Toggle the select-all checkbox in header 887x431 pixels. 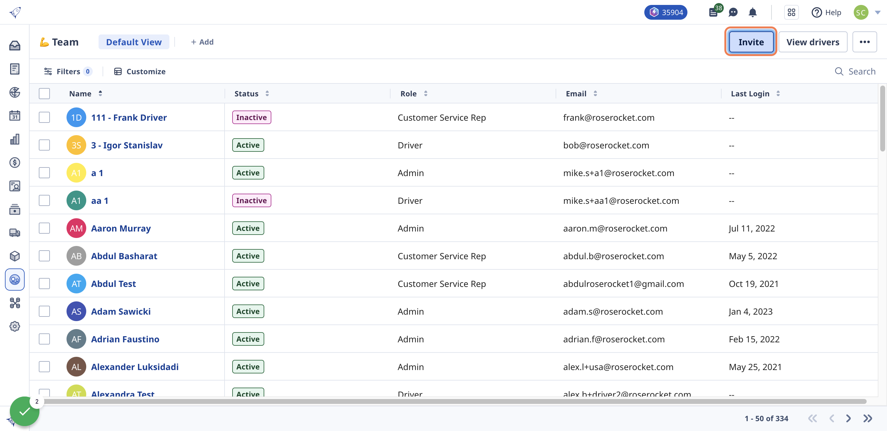(44, 93)
